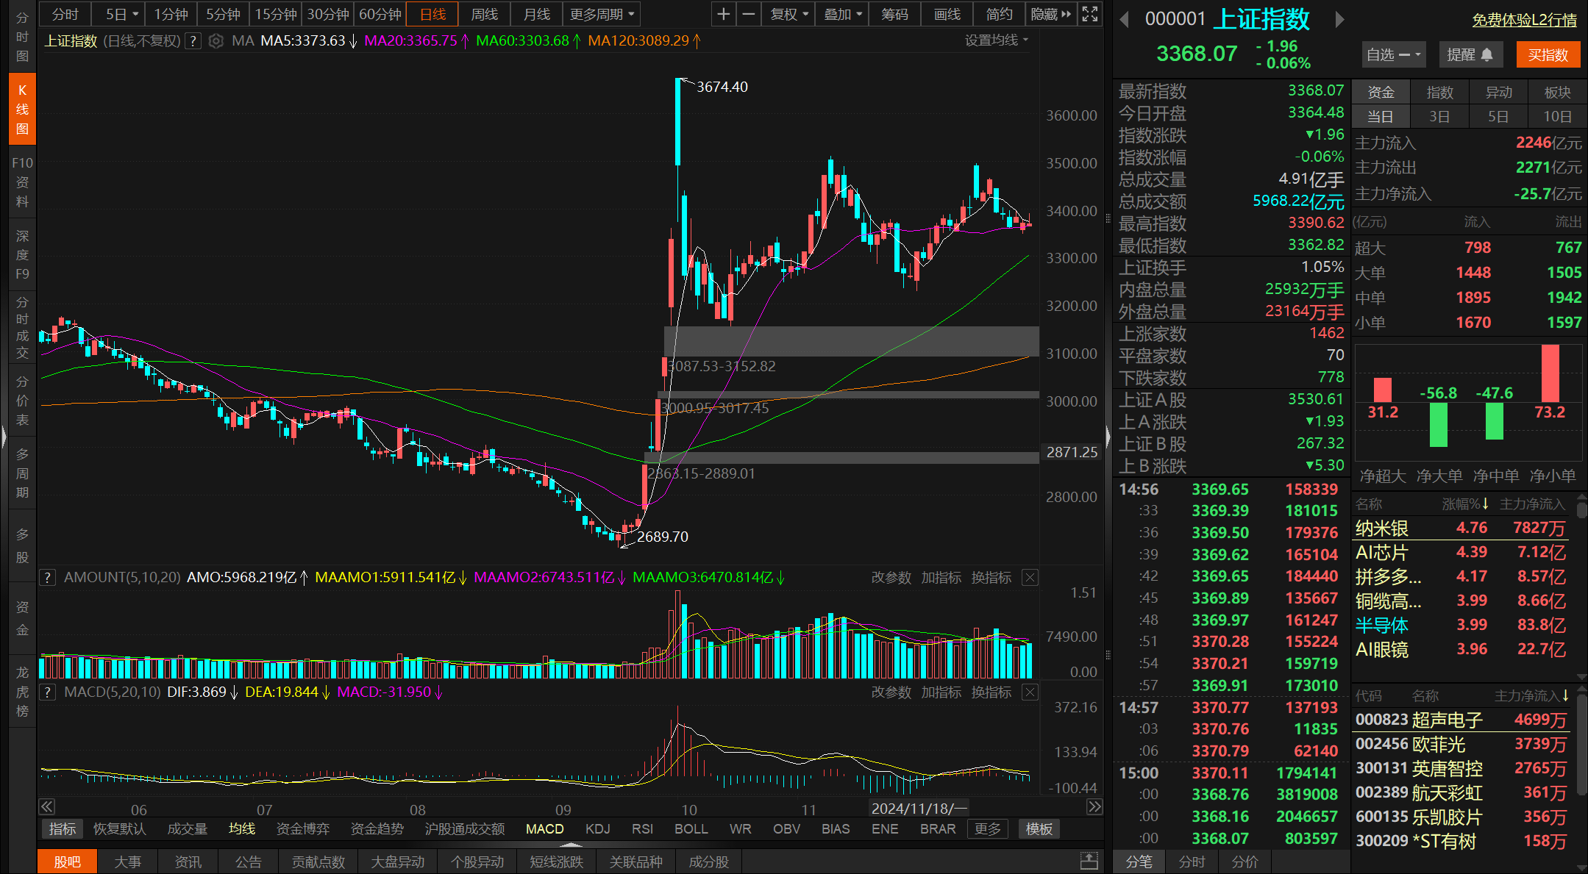Jump to latest chart data arrow
The image size is (1588, 874).
1094,807
